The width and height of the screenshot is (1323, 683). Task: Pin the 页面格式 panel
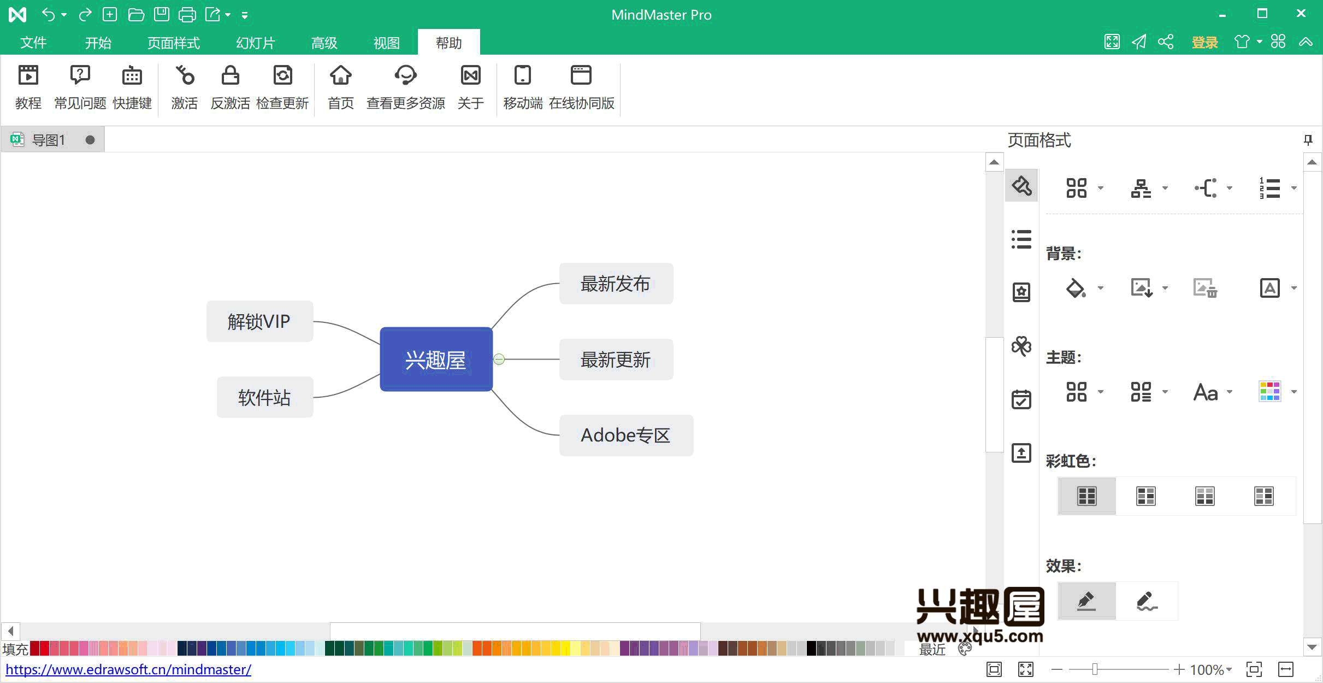click(1308, 140)
